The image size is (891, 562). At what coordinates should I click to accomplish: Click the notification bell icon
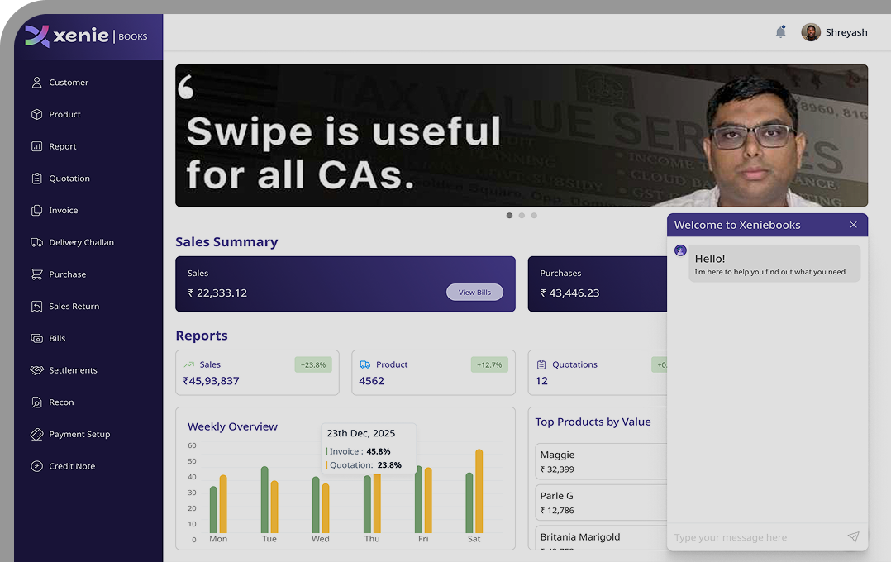click(x=780, y=32)
